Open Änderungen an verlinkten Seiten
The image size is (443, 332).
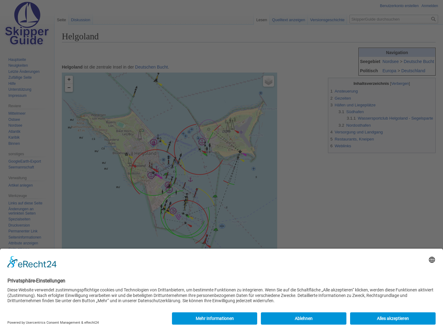point(22,211)
